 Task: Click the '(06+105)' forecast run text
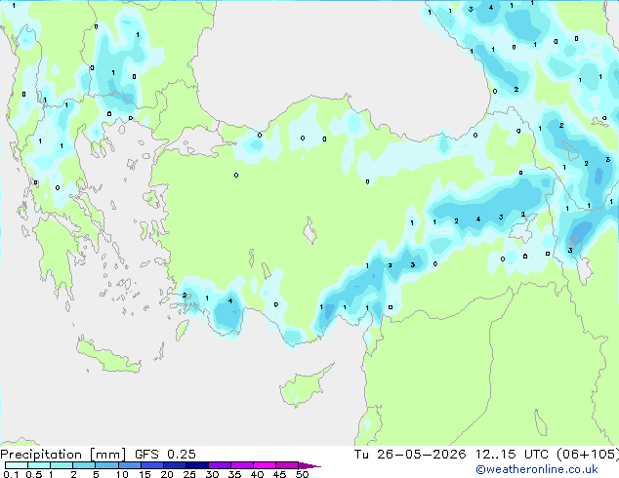pos(588,455)
